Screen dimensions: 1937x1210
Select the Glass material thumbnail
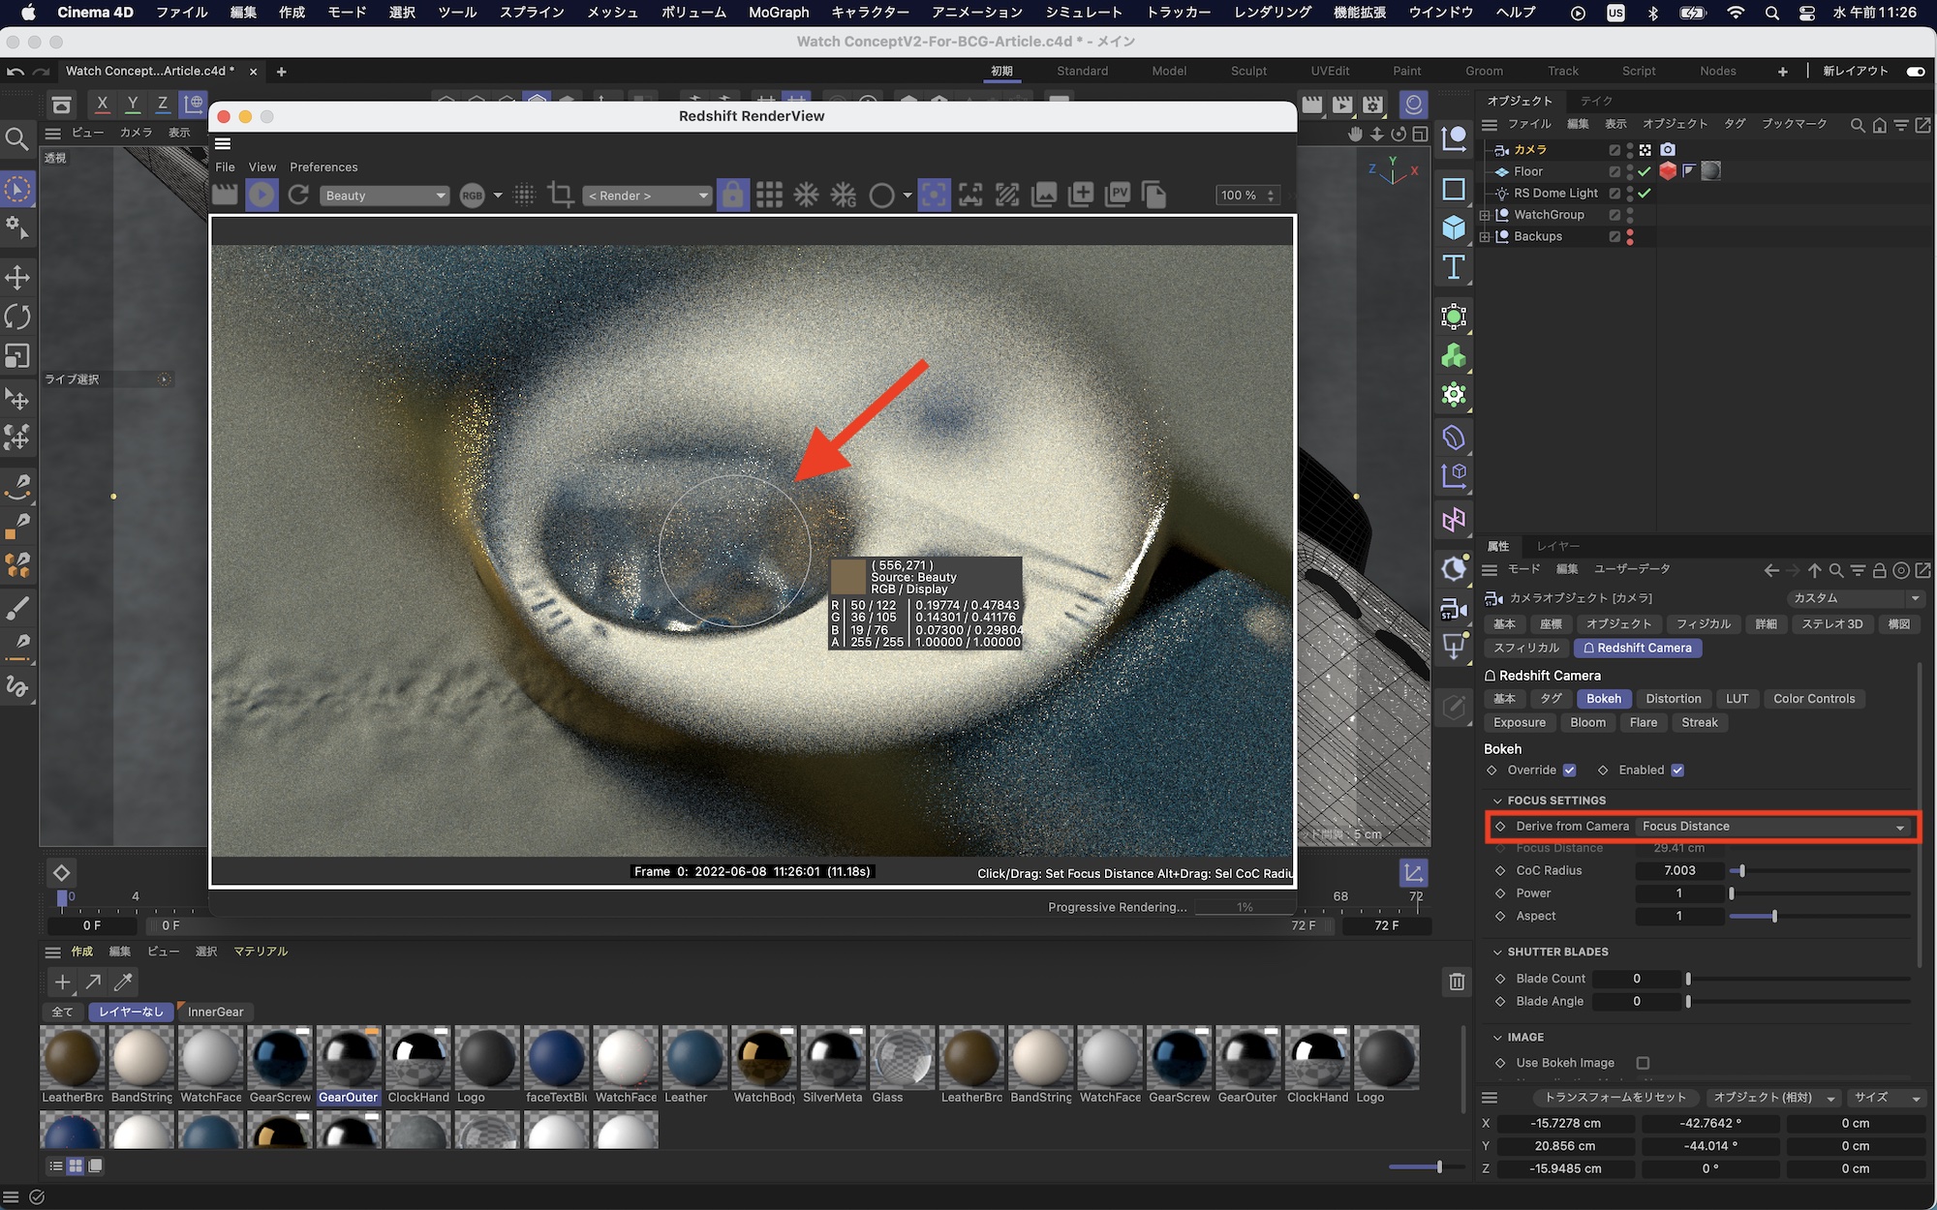point(901,1058)
